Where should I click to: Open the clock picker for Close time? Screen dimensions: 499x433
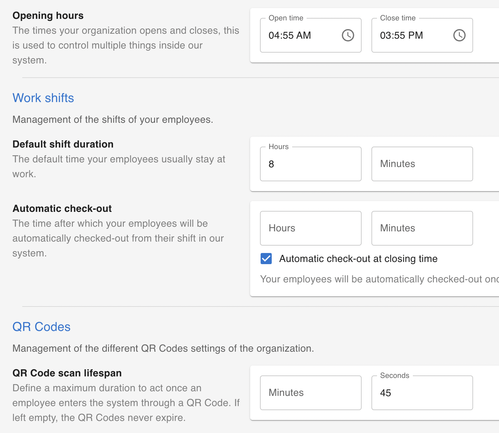pos(459,35)
